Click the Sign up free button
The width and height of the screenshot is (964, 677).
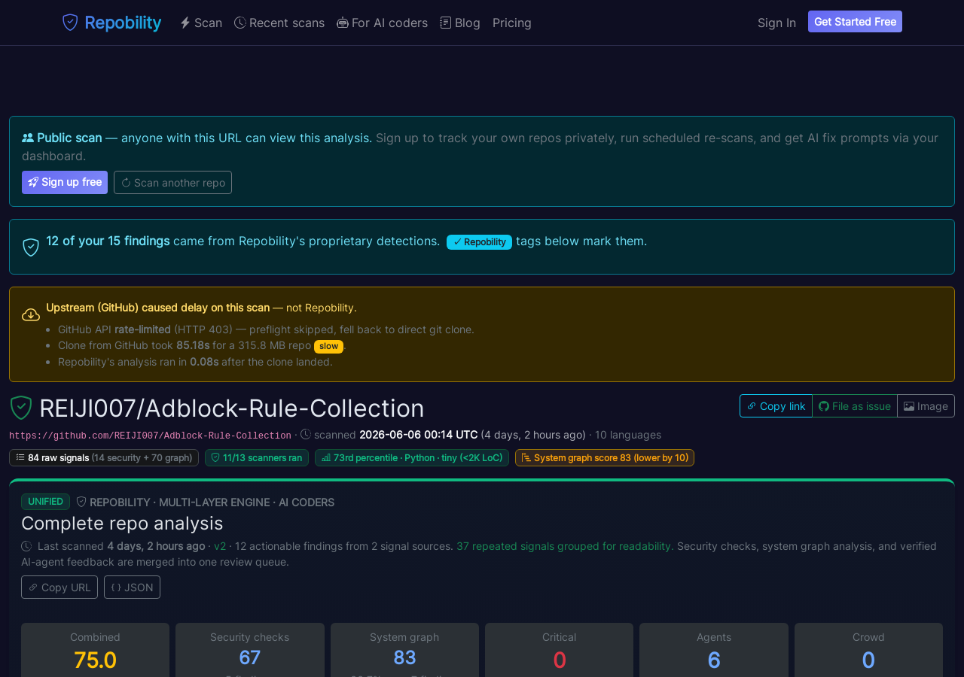[x=65, y=182]
